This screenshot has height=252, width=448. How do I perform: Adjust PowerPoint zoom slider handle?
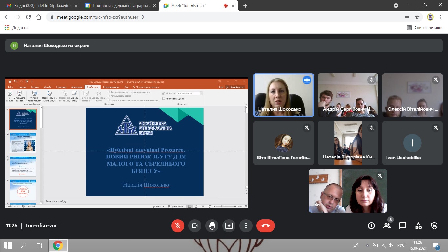222,206
